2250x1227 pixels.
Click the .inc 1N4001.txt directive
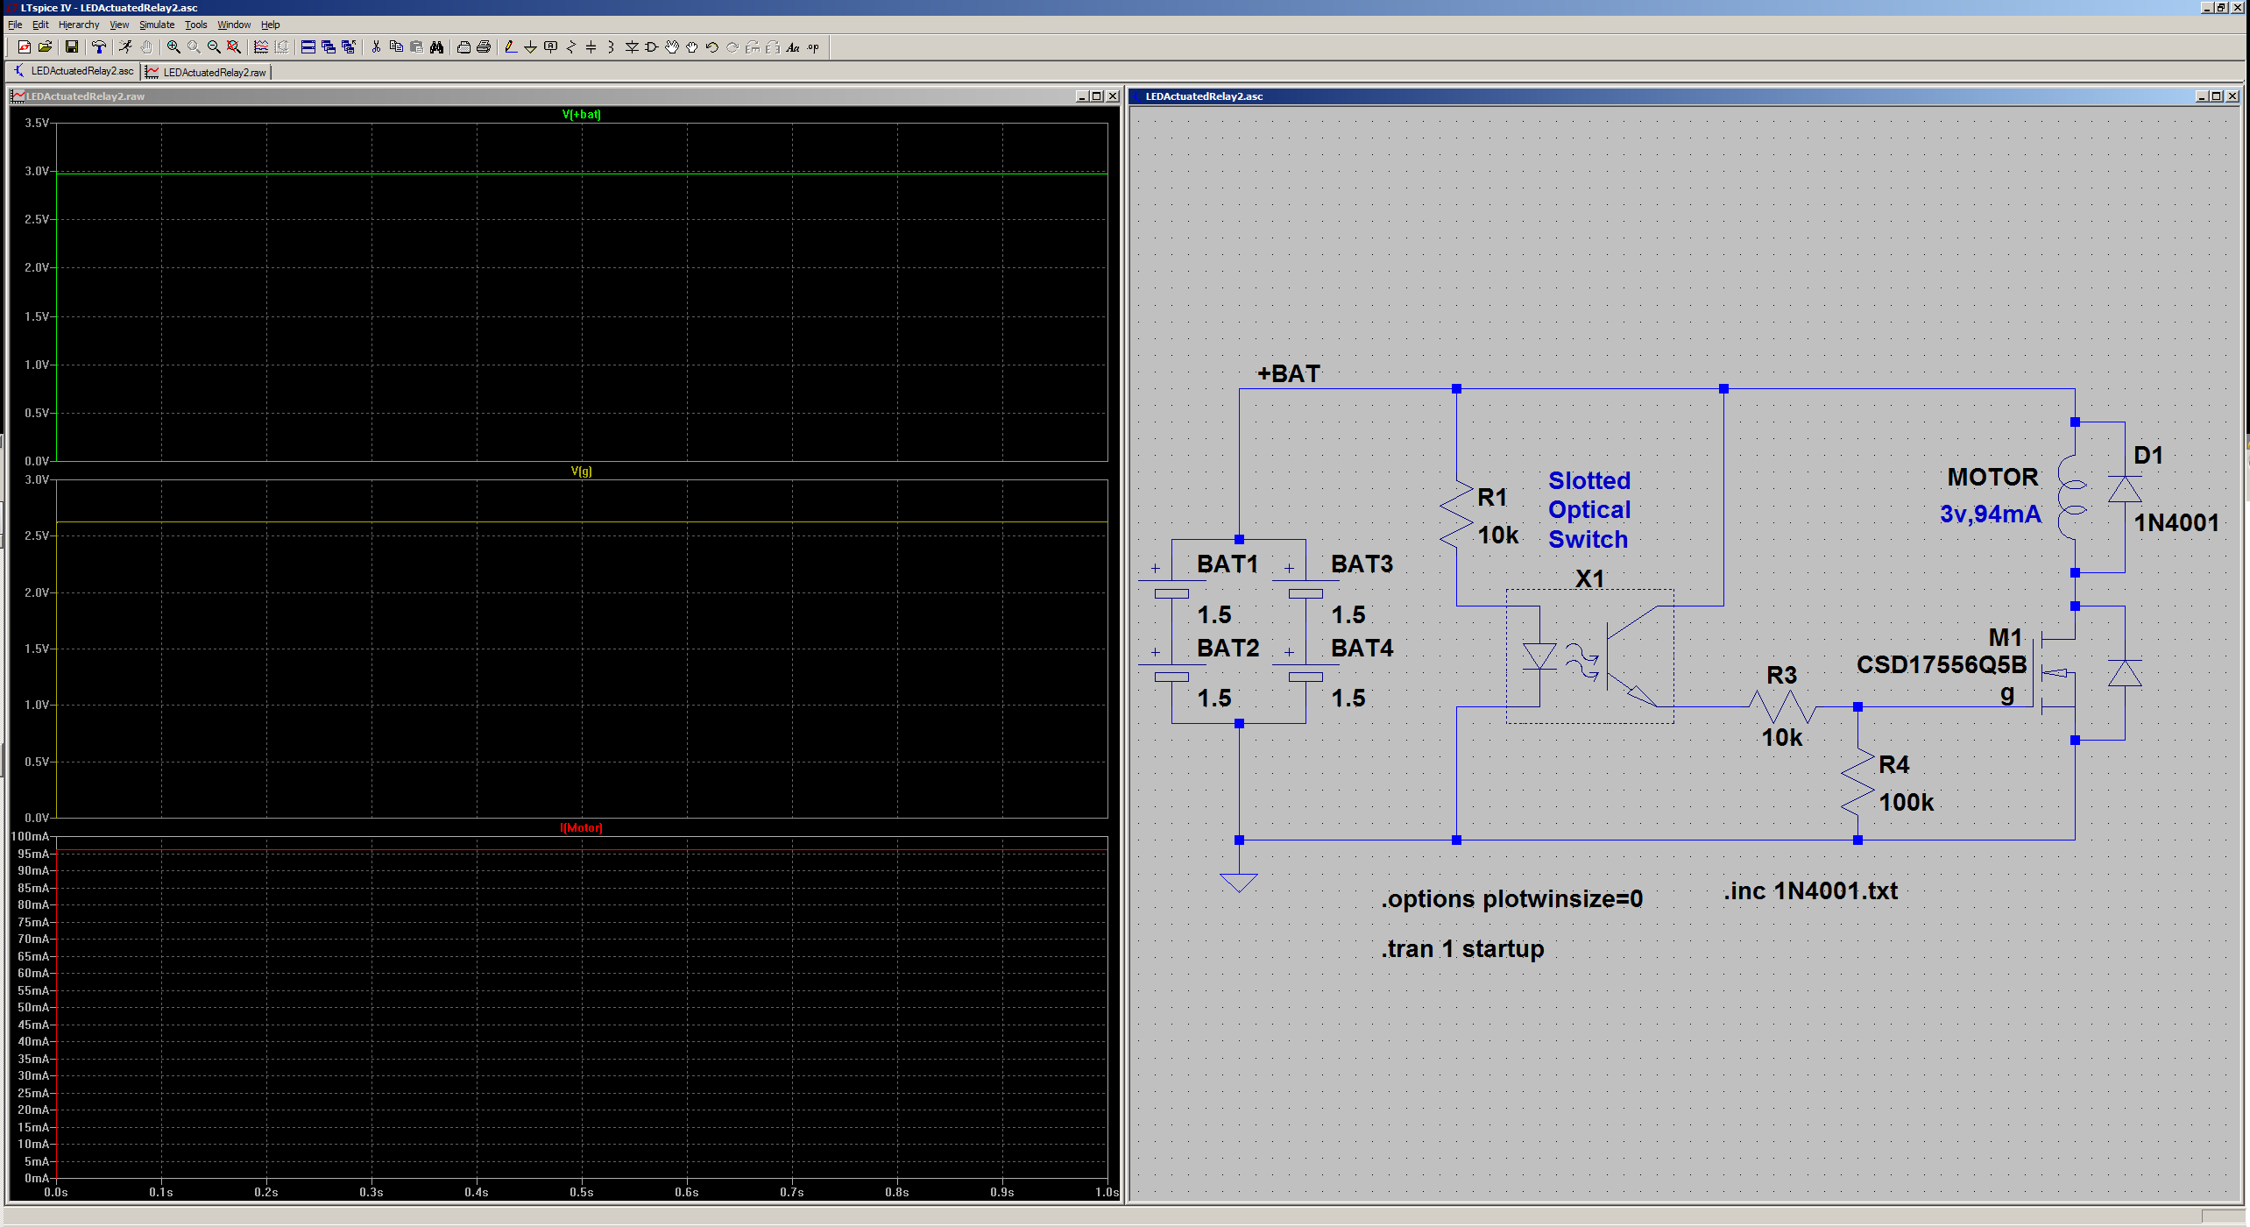point(1810,891)
